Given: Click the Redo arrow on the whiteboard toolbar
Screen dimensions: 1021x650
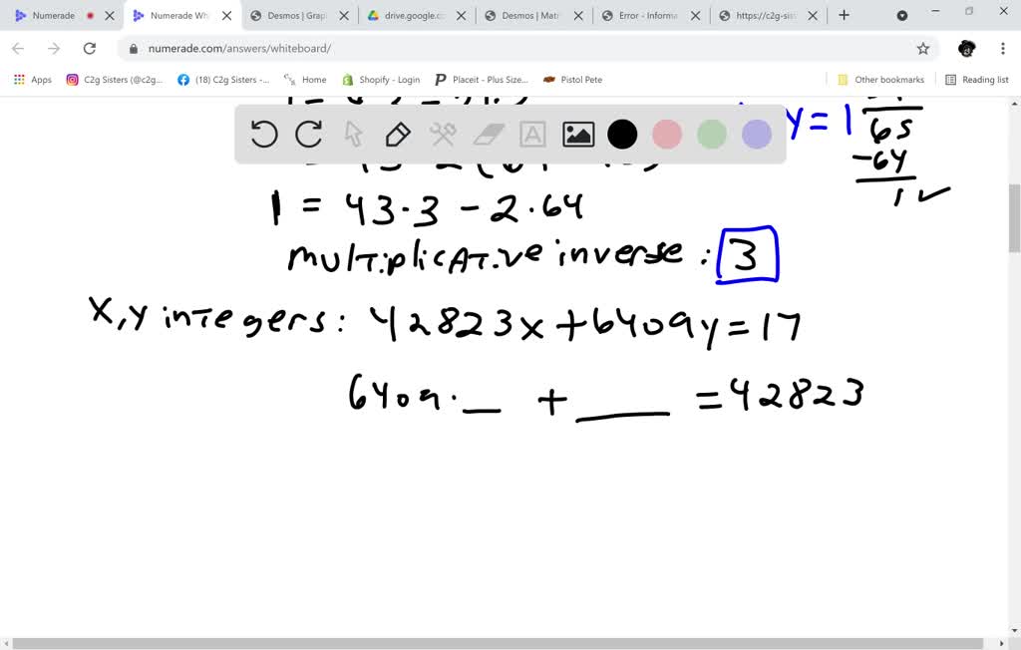Looking at the screenshot, I should coord(308,135).
